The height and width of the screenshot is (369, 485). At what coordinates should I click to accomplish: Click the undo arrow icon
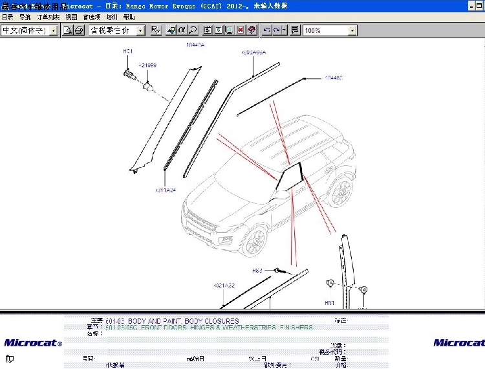tap(266, 30)
